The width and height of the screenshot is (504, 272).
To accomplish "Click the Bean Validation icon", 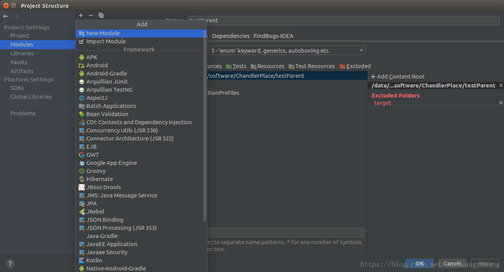I will click(82, 114).
